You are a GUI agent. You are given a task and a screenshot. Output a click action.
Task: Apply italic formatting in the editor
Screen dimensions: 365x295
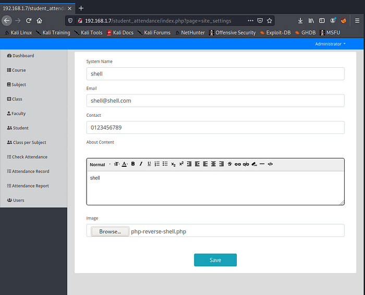click(x=141, y=164)
